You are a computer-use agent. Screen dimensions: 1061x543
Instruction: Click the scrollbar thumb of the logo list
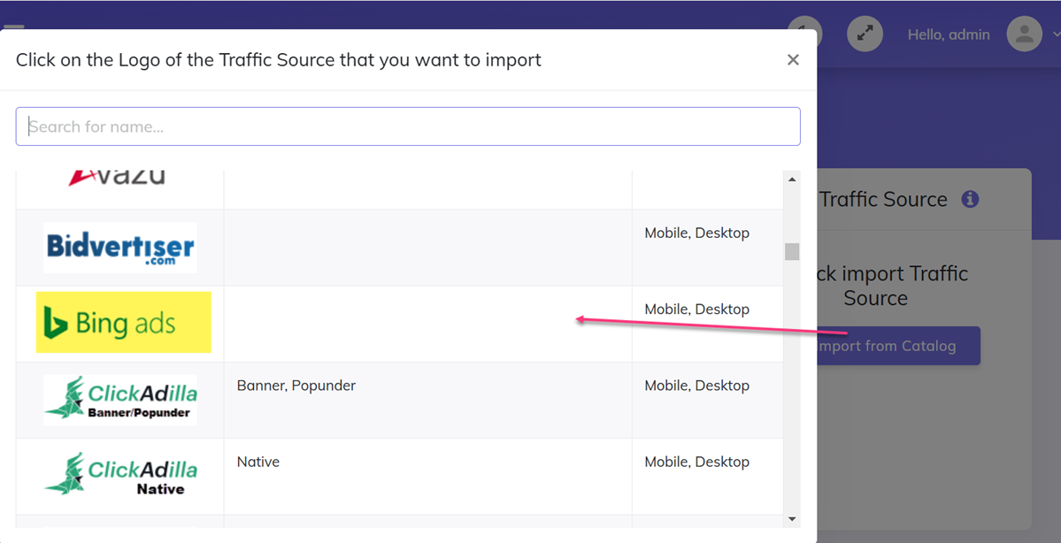(x=791, y=252)
